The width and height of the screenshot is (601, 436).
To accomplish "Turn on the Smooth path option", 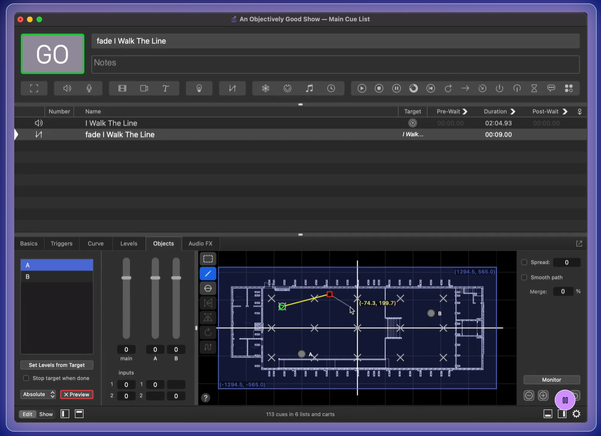I will tap(524, 277).
